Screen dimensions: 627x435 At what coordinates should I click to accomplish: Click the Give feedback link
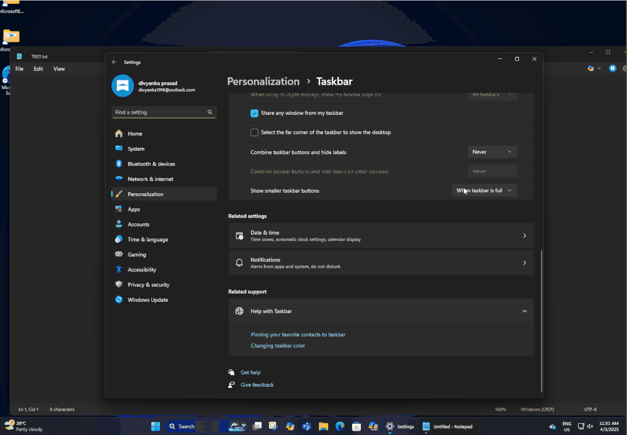pyautogui.click(x=257, y=385)
